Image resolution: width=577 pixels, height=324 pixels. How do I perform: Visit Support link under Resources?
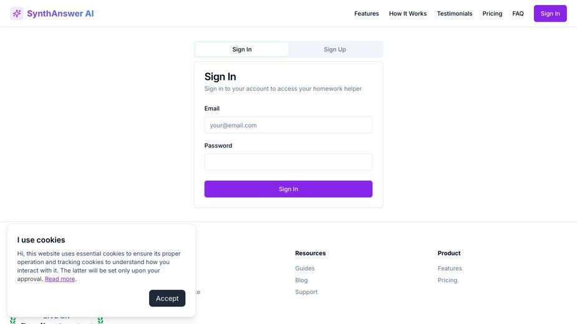coord(306,292)
